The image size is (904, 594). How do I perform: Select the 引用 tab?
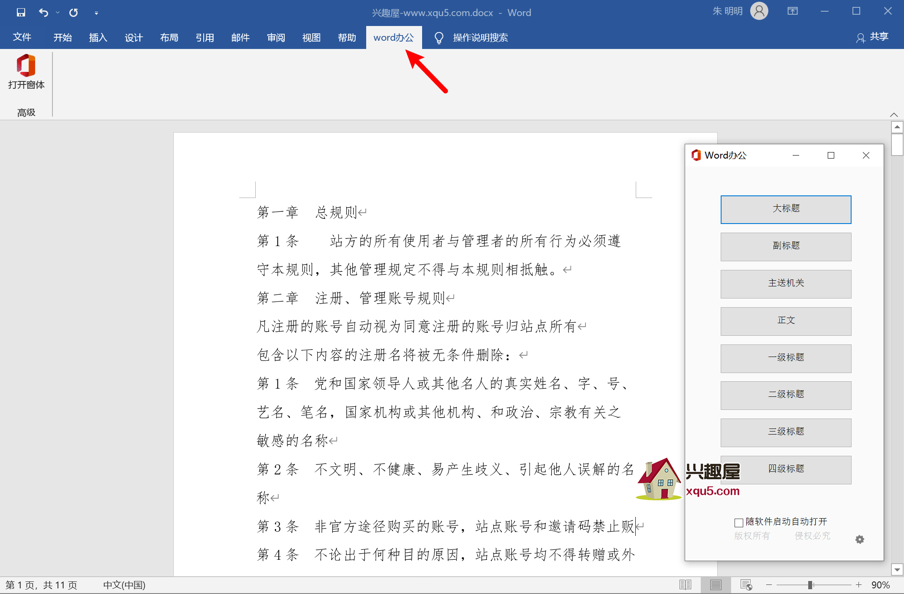(x=205, y=38)
